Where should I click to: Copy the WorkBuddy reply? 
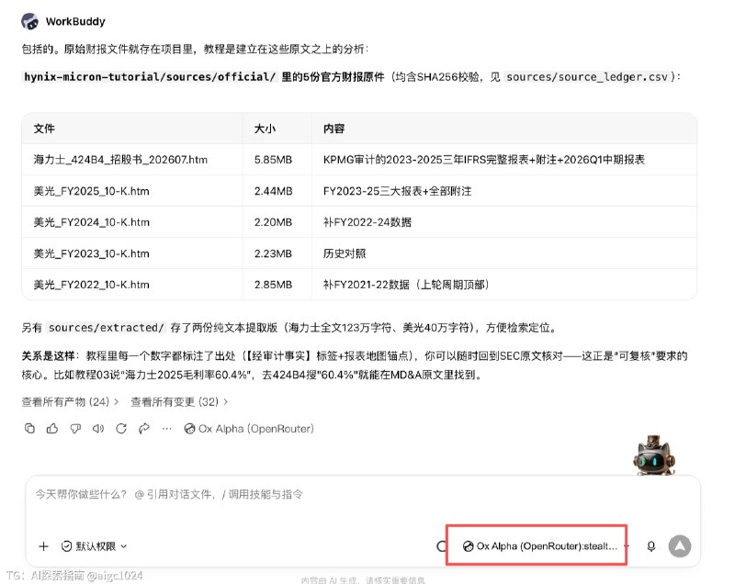coord(29,429)
